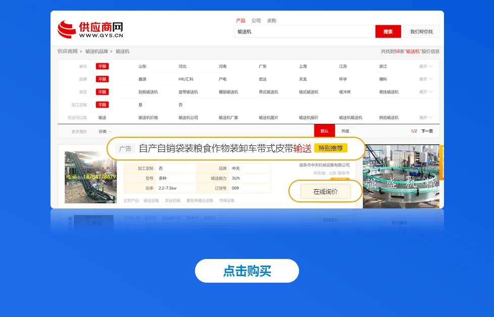The width and height of the screenshot is (494, 317).
Task: Click the 特别推荐 yellow badge
Action: pyautogui.click(x=330, y=148)
